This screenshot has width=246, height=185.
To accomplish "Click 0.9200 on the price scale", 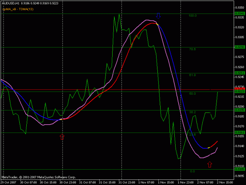I will click(x=240, y=107).
